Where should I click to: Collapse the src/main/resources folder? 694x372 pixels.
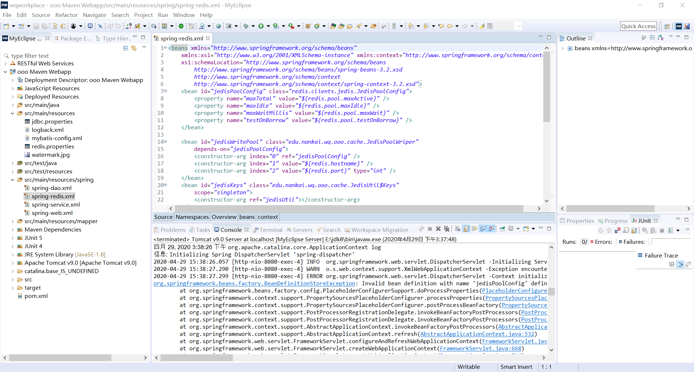13,113
